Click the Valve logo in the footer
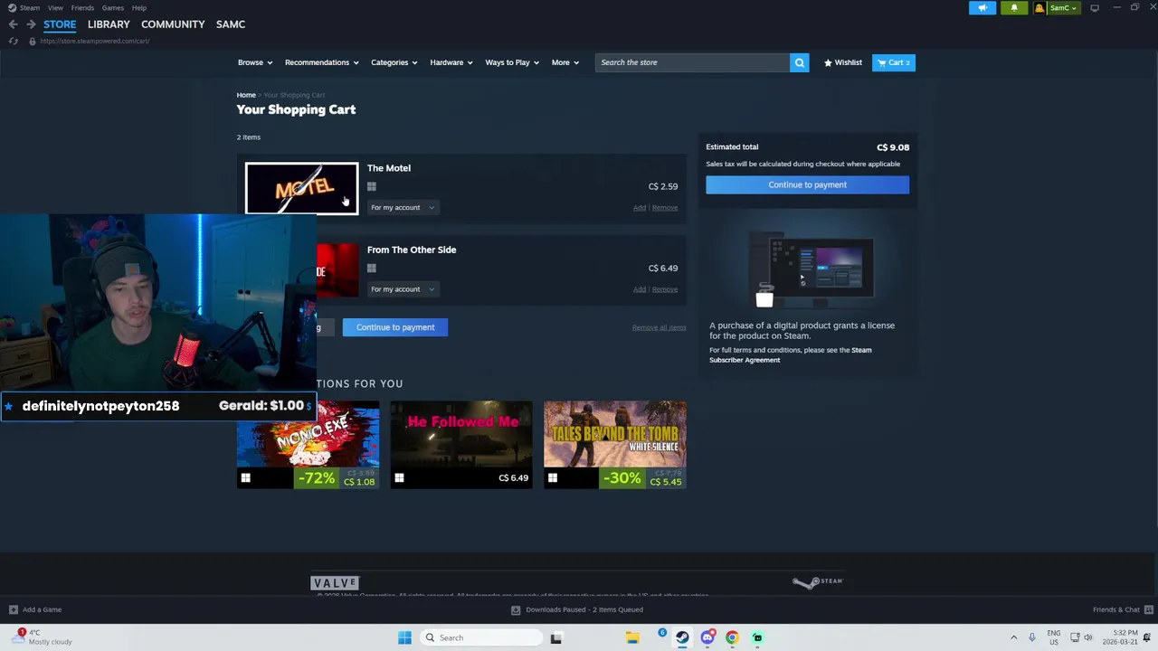Screen dimensions: 1158x651 (335, 583)
